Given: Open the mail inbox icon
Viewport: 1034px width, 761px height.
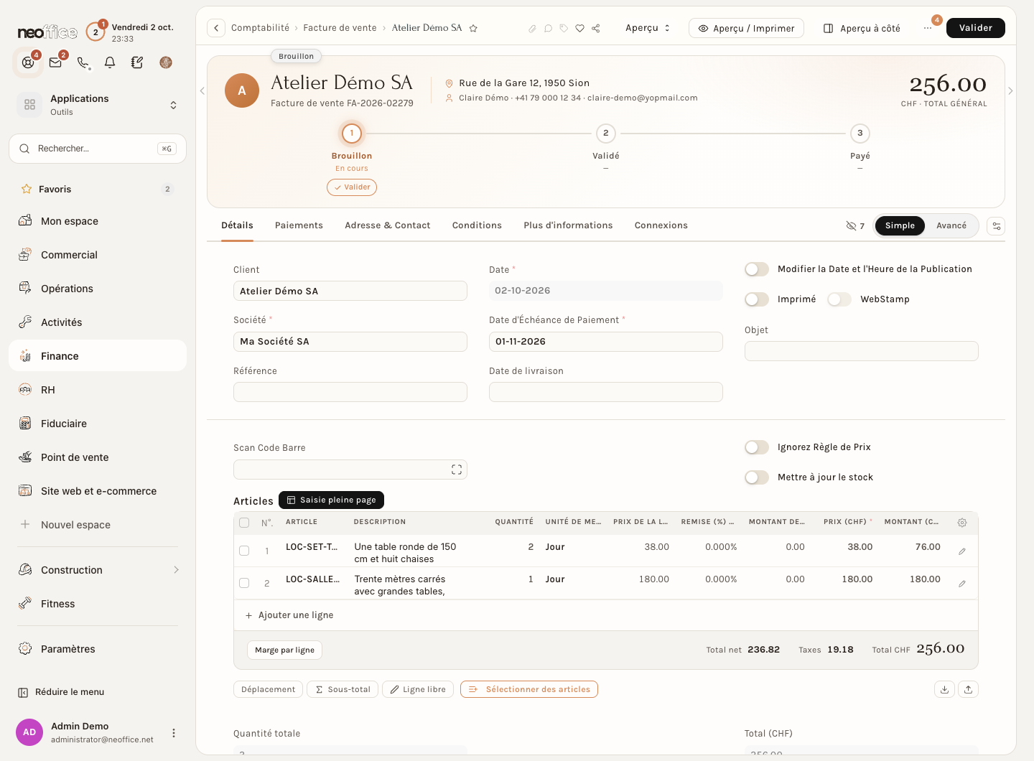Looking at the screenshot, I should click(55, 62).
